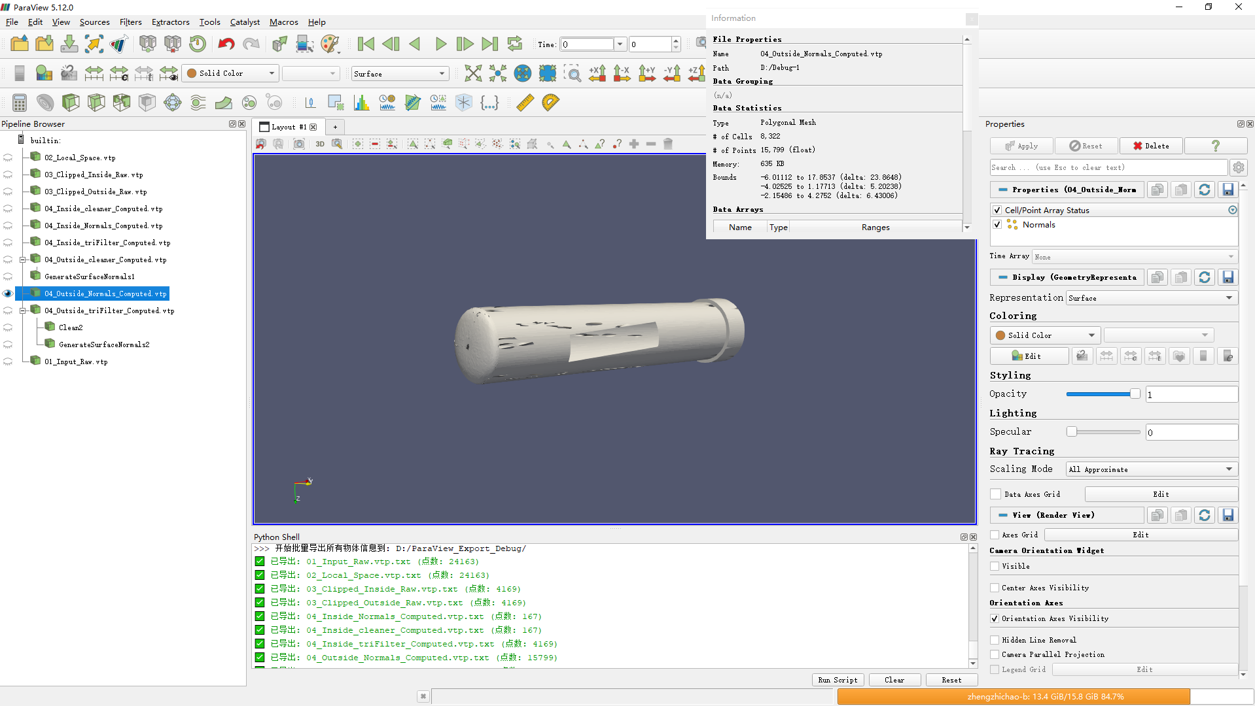The height and width of the screenshot is (706, 1255).
Task: Toggle the Normals array checkbox
Action: tap(997, 225)
